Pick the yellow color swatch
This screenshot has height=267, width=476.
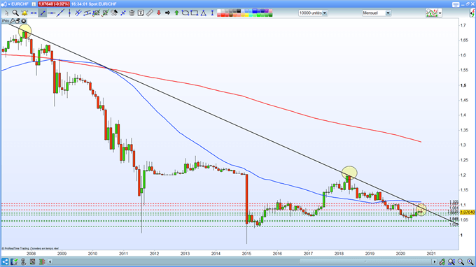tap(246, 15)
